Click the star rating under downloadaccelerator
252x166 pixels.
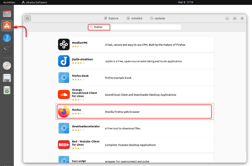[x=78, y=130]
